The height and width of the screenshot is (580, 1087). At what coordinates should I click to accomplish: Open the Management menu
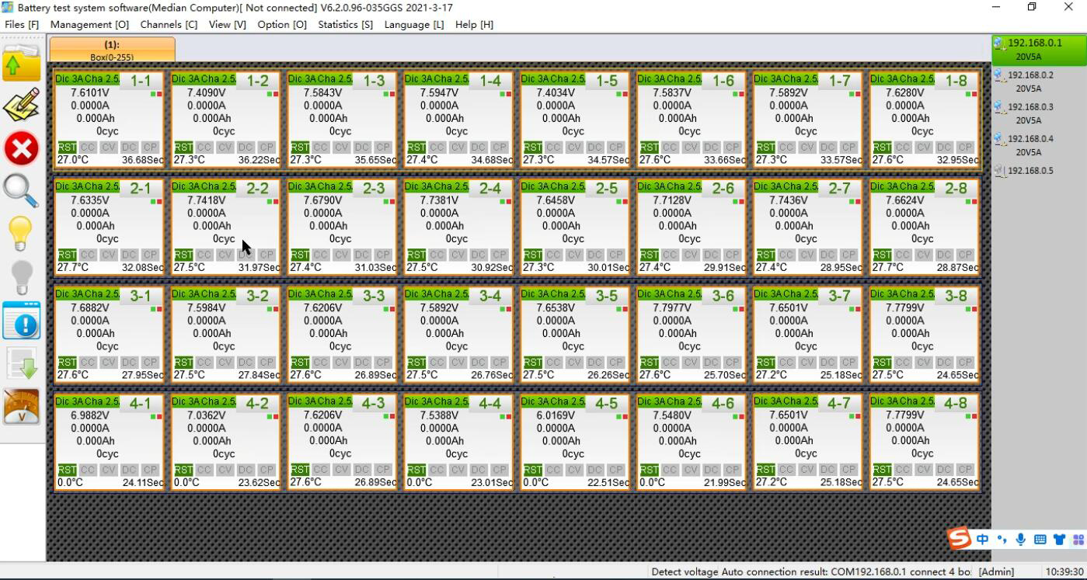tap(89, 25)
